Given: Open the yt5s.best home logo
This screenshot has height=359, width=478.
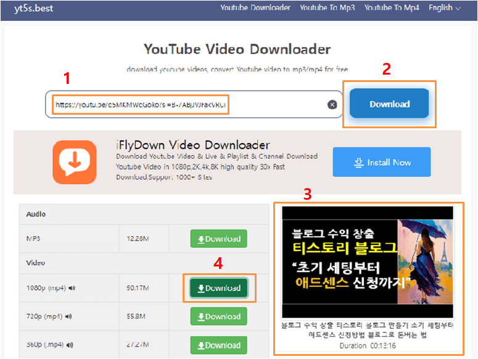Looking at the screenshot, I should point(33,9).
